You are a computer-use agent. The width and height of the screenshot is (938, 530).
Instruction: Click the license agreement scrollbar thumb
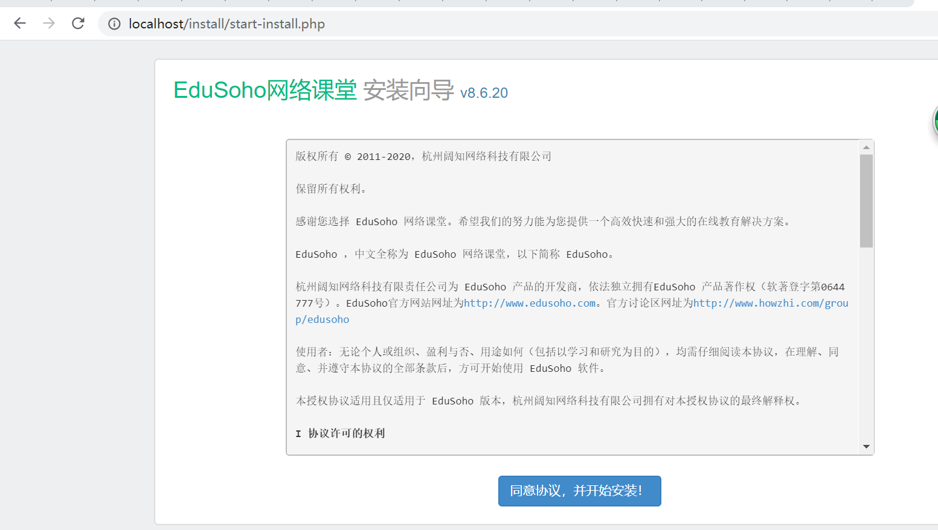pyautogui.click(x=866, y=201)
